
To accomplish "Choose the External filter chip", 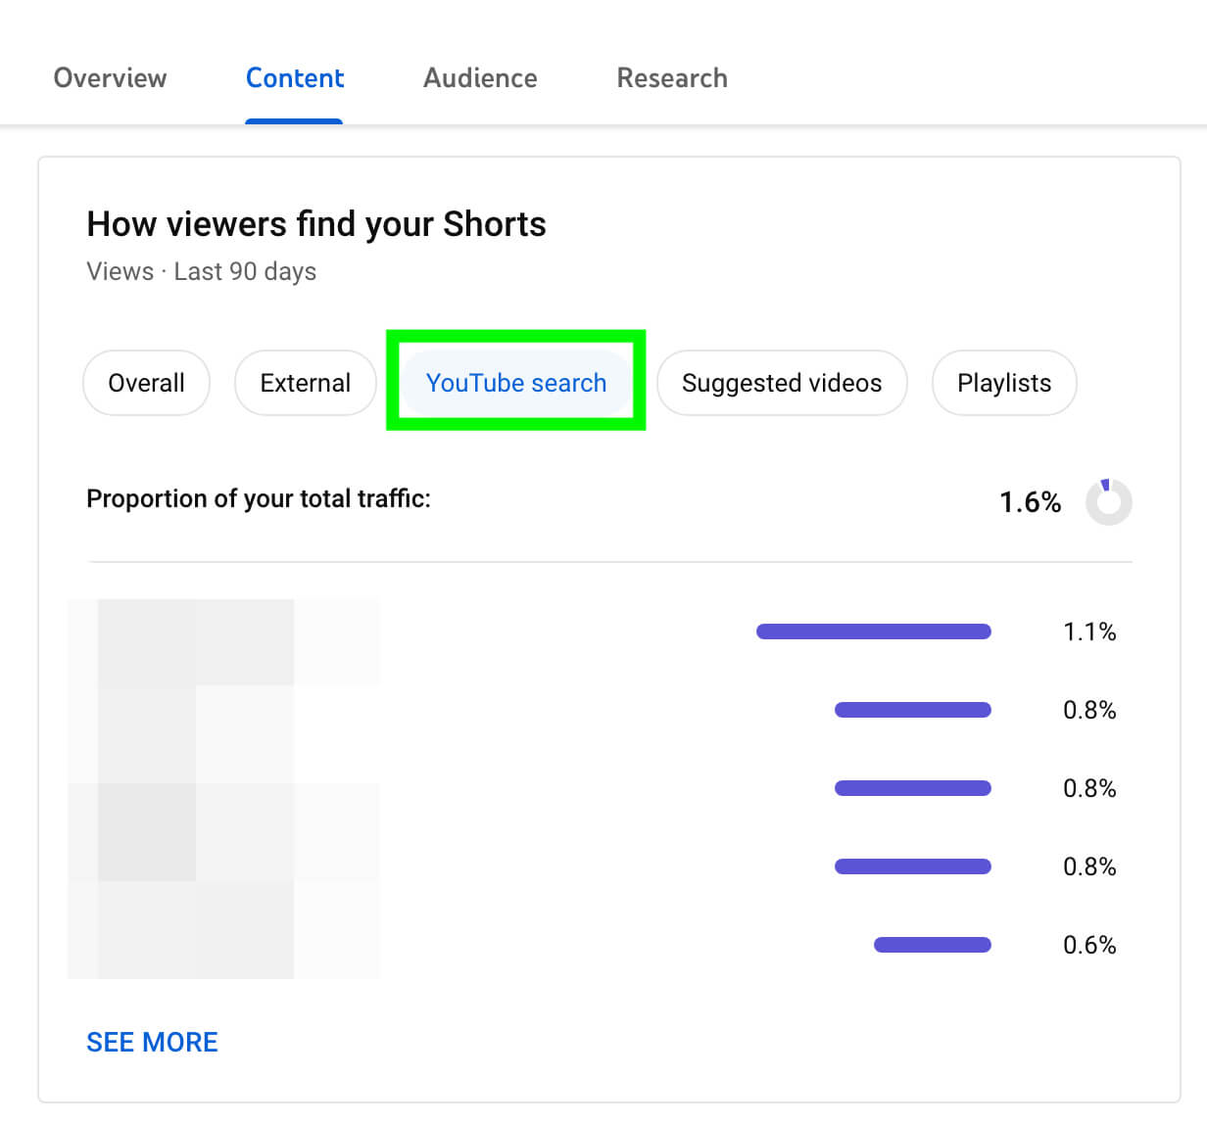I will [305, 383].
